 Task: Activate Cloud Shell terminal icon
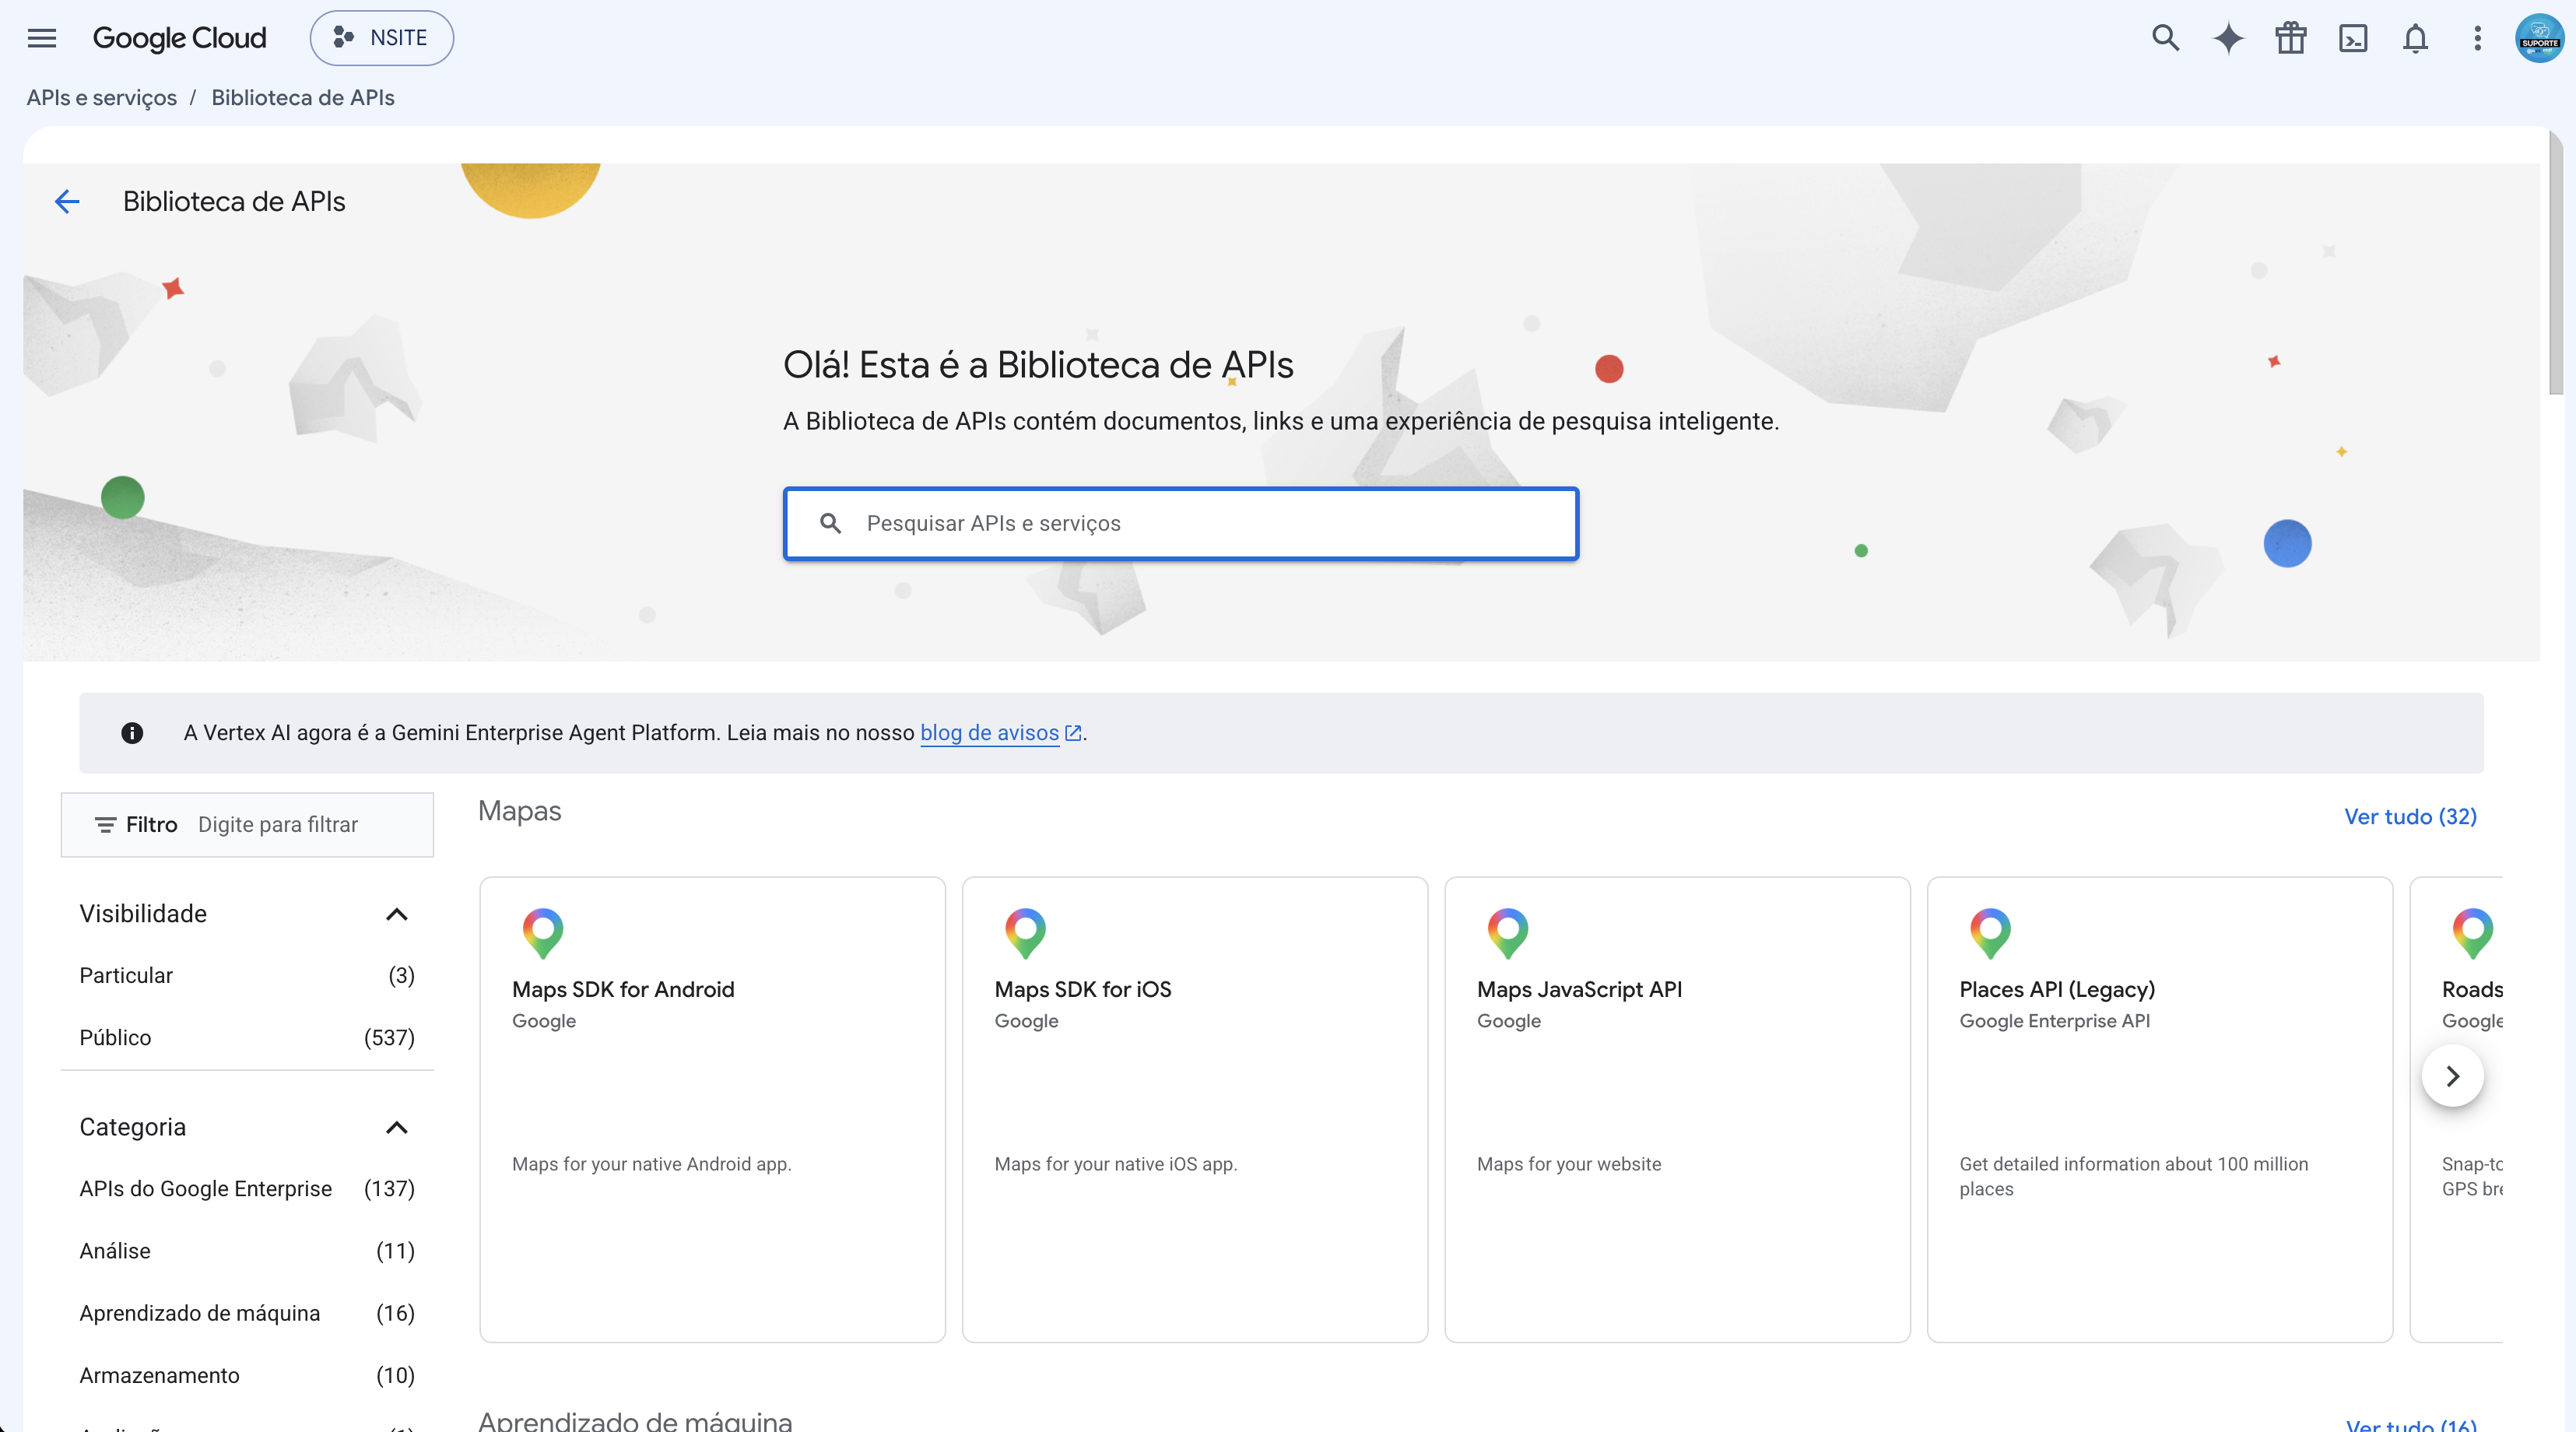[x=2352, y=38]
